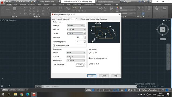Click the Sign In user icon
Screen dimensions: 172x97
[x=124, y=2]
